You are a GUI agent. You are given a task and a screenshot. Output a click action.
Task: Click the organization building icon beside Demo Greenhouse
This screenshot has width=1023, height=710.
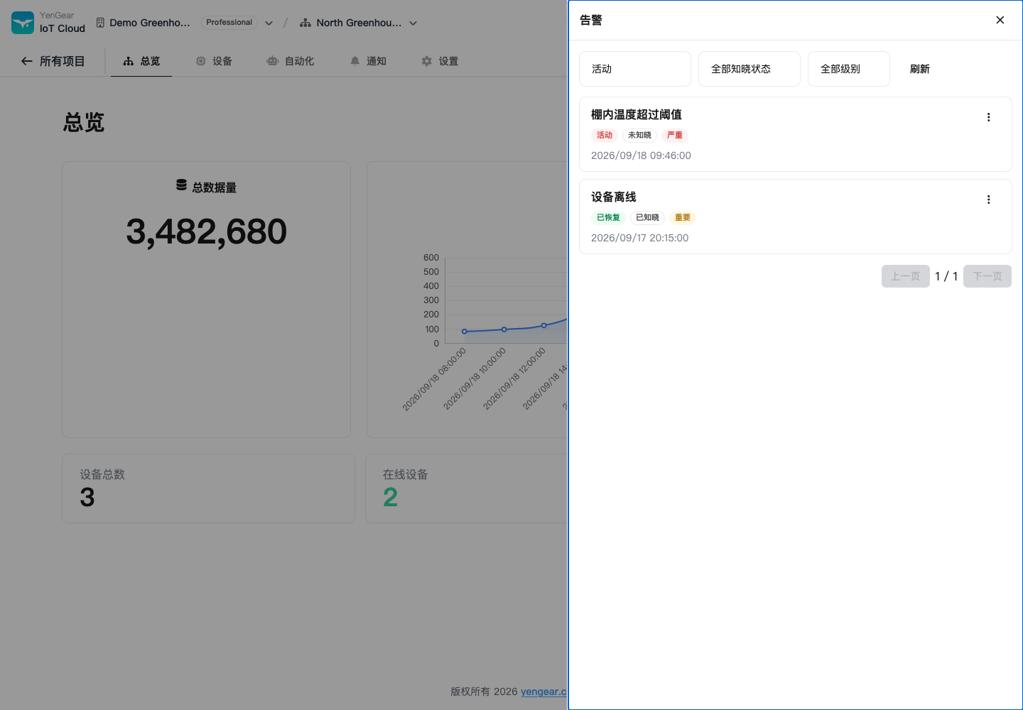tap(100, 23)
